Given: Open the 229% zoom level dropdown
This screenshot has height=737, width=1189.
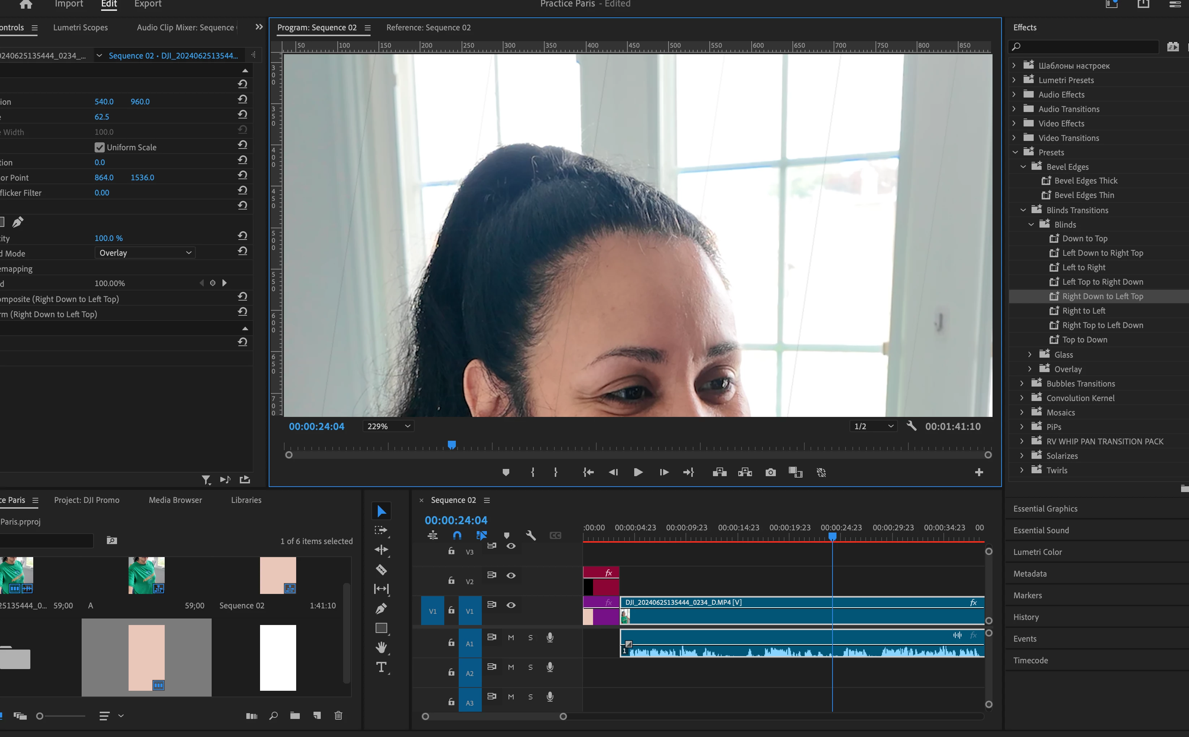Looking at the screenshot, I should click(x=388, y=427).
